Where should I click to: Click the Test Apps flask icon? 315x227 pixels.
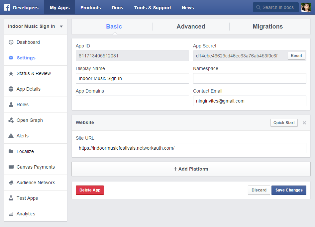pos(11,198)
